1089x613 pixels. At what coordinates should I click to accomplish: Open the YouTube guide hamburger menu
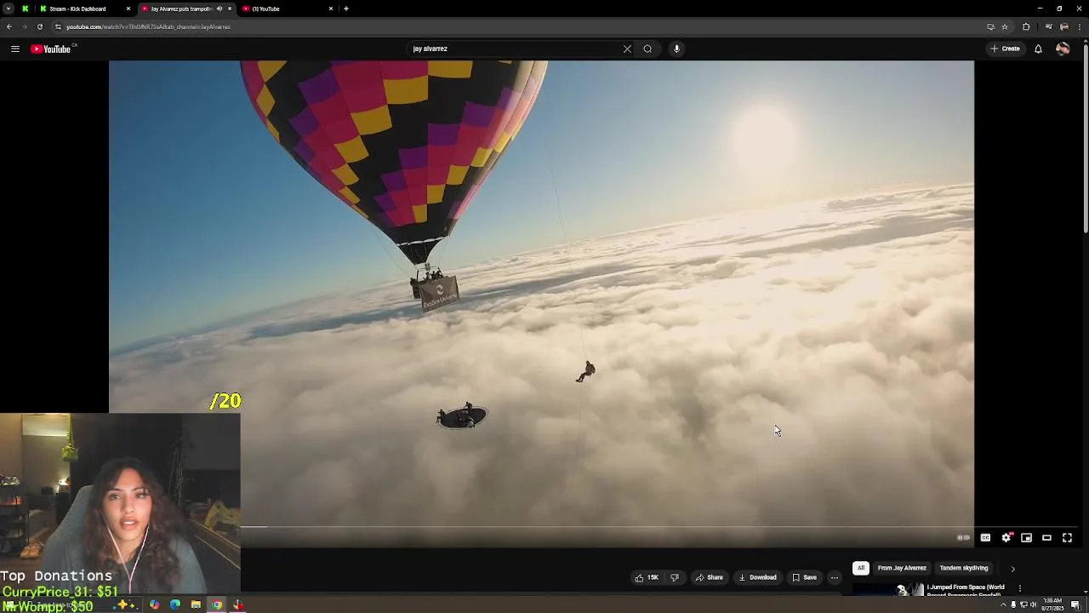coord(15,49)
